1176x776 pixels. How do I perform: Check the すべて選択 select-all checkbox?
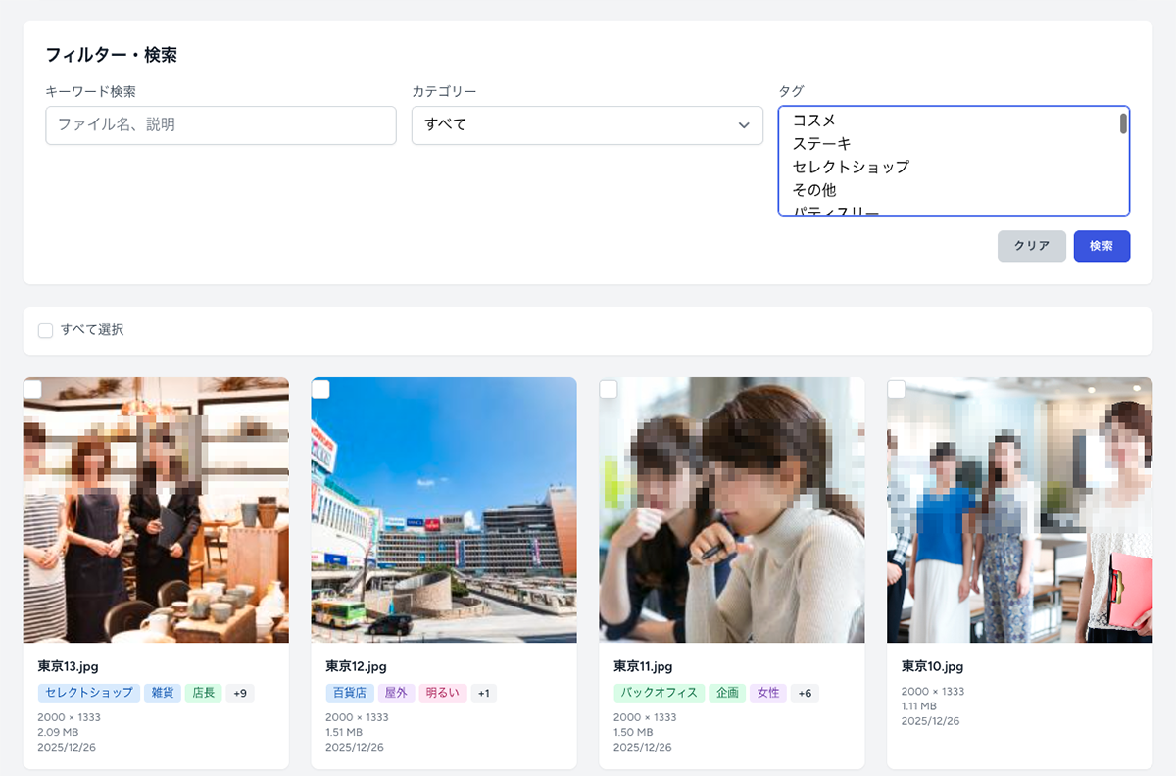(x=45, y=330)
